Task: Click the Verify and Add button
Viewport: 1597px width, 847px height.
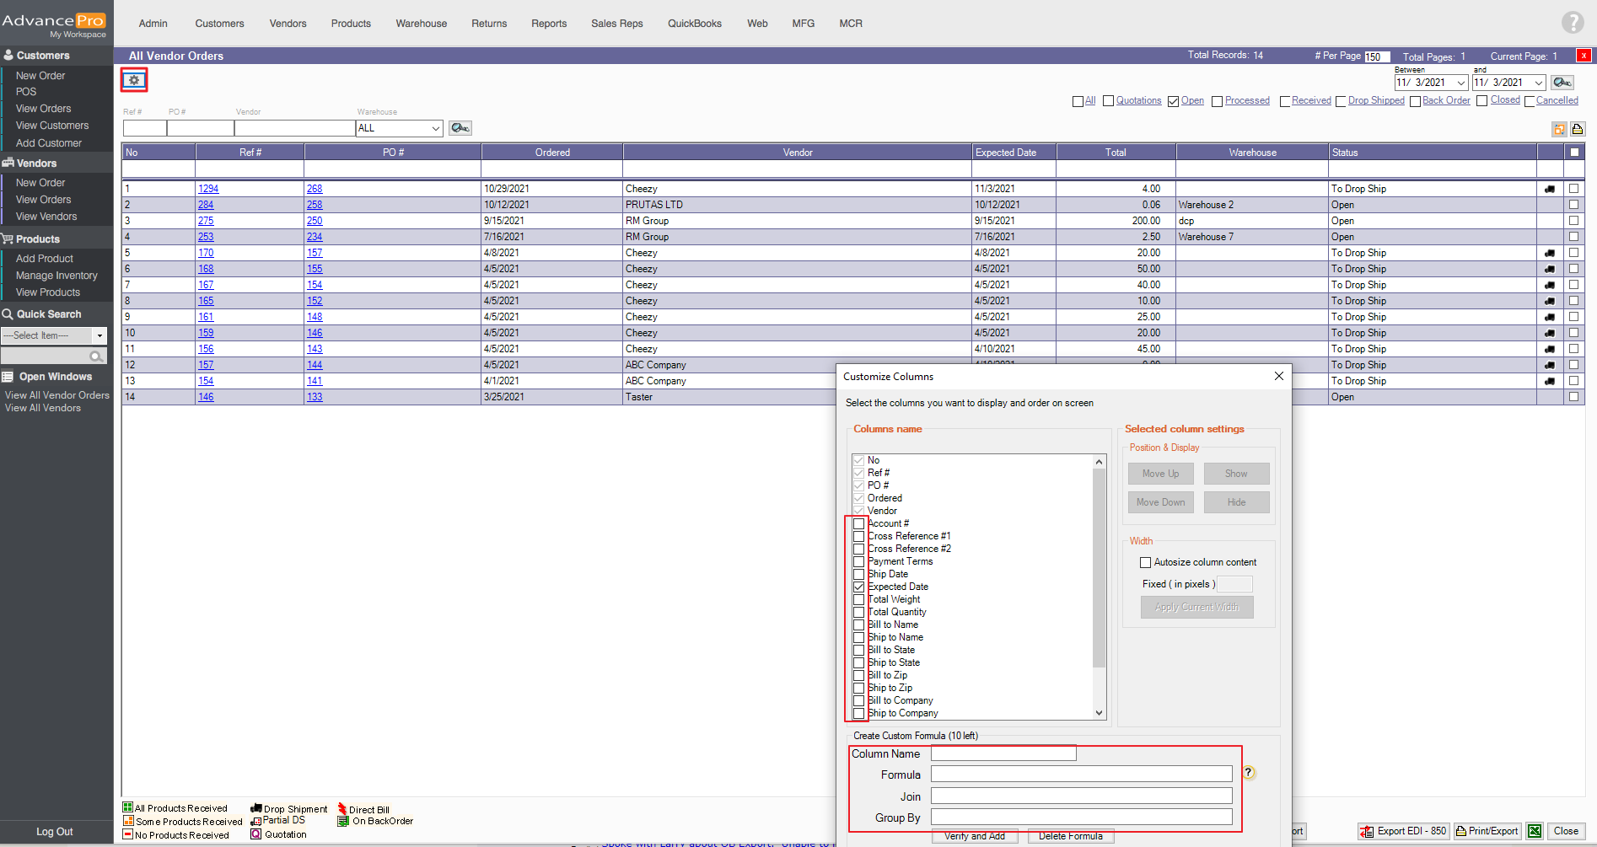Action: [974, 836]
